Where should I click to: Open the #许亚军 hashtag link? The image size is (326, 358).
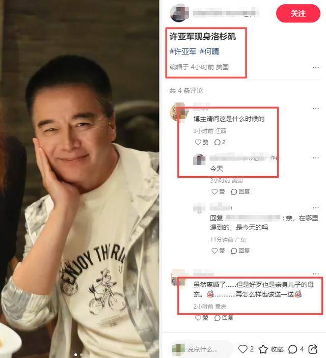coord(183,51)
